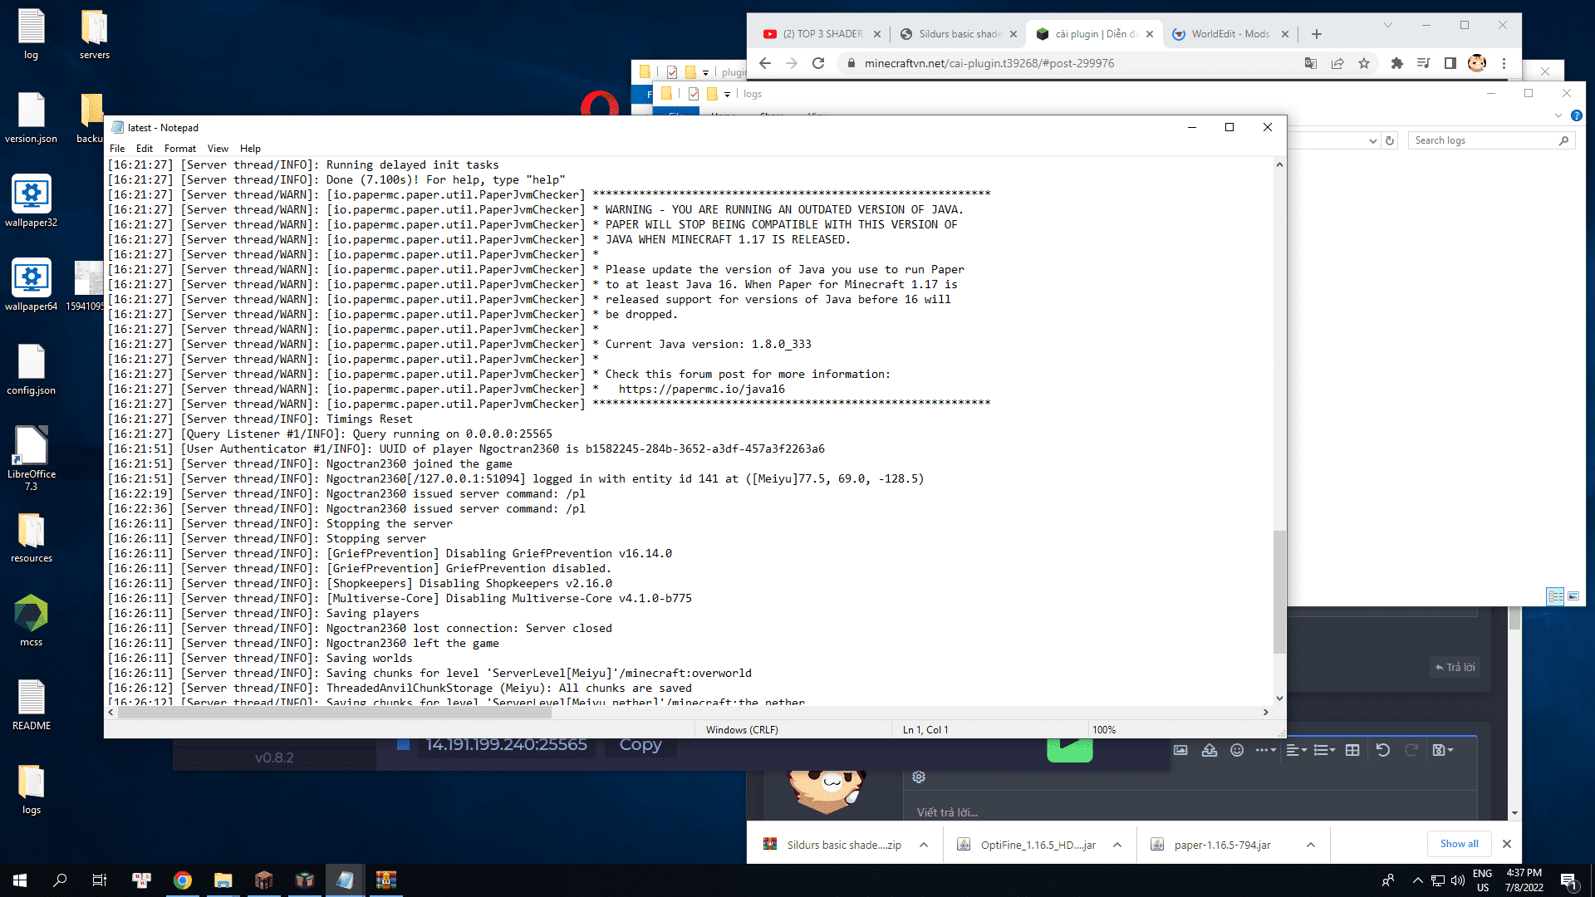Switch logs folder to details view

click(1555, 596)
